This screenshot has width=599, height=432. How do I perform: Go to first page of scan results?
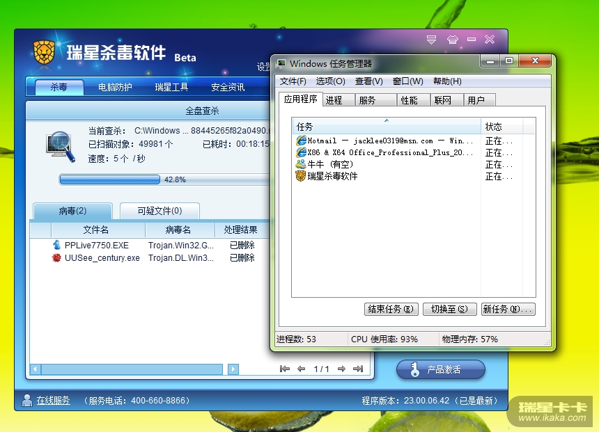[x=285, y=369]
